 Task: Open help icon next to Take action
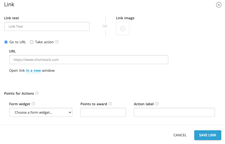[x=57, y=42]
